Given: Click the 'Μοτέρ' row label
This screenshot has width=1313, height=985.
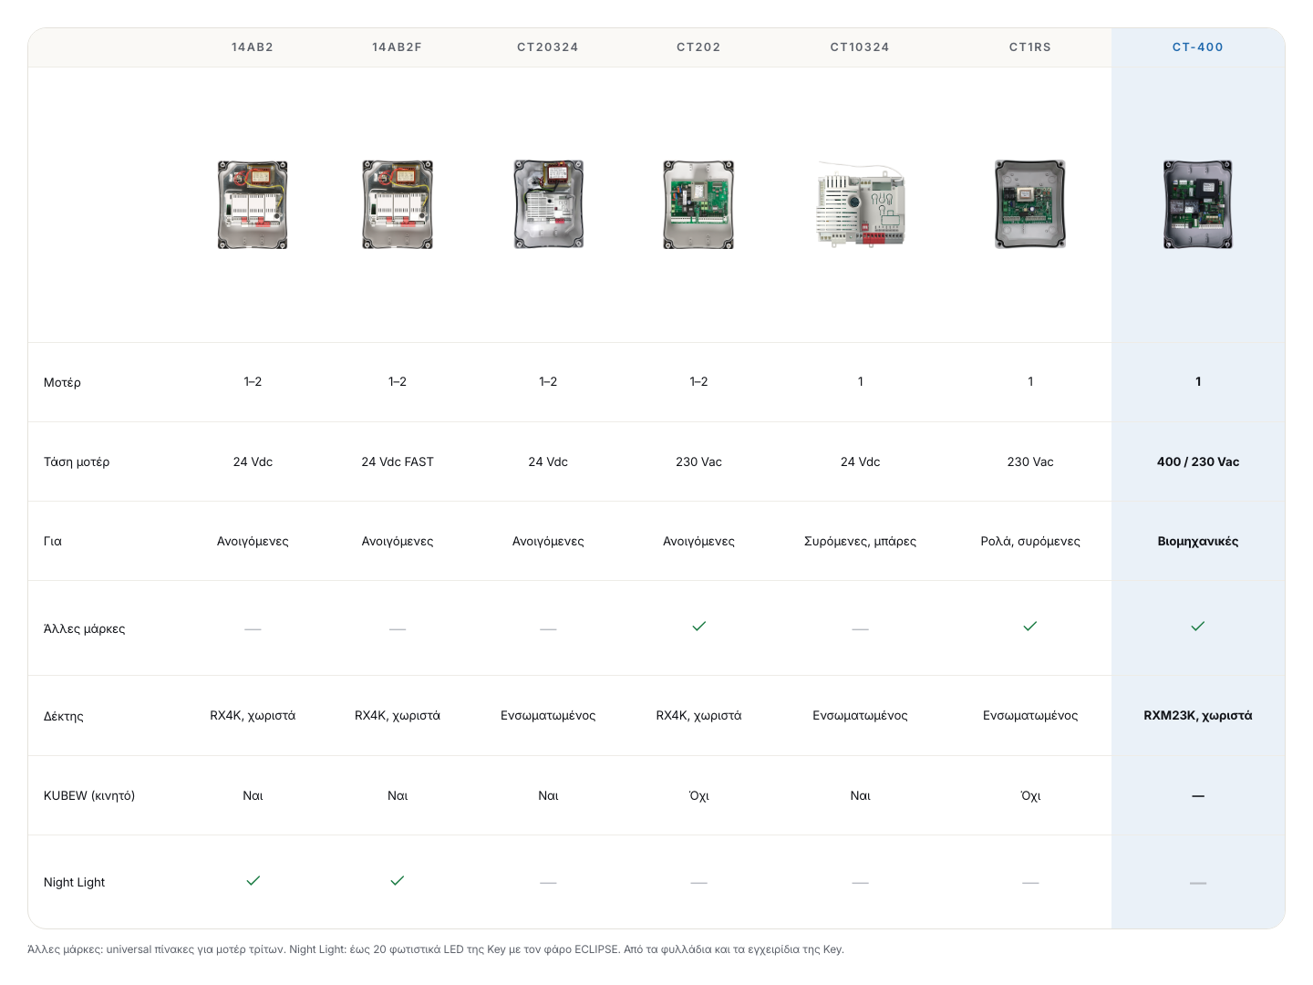Looking at the screenshot, I should pos(62,382).
